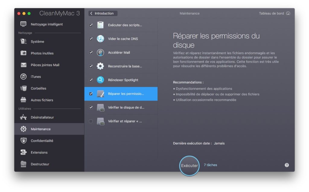The image size is (309, 192).
Task: Open Autres fichiers label in sidebar
Action: tap(42, 100)
